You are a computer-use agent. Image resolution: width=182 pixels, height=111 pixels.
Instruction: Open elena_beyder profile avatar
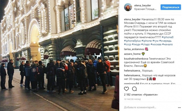point(128,7)
